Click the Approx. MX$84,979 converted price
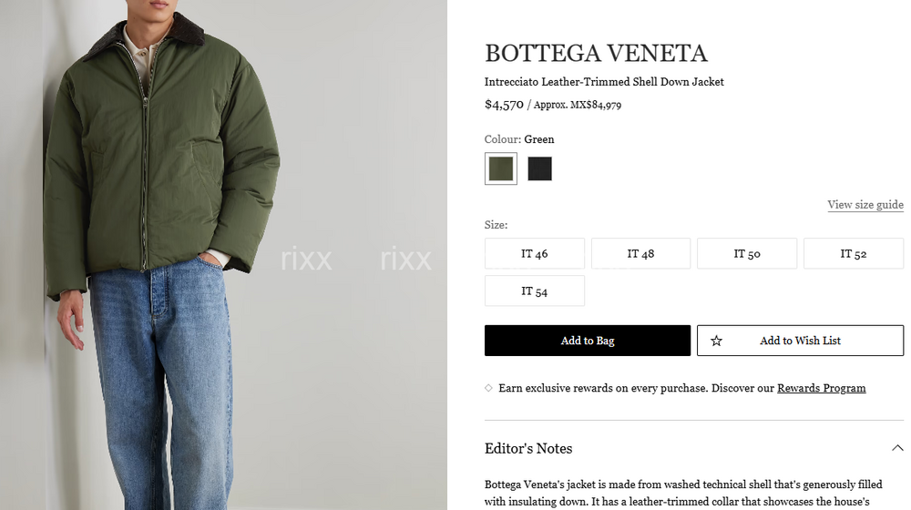Image resolution: width=911 pixels, height=510 pixels. [578, 105]
